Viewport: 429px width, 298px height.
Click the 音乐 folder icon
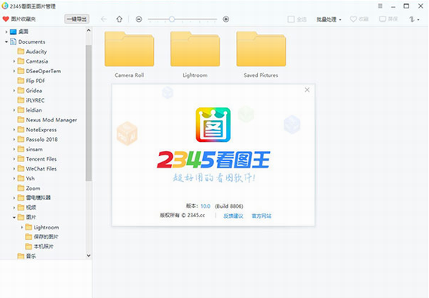[21, 257]
